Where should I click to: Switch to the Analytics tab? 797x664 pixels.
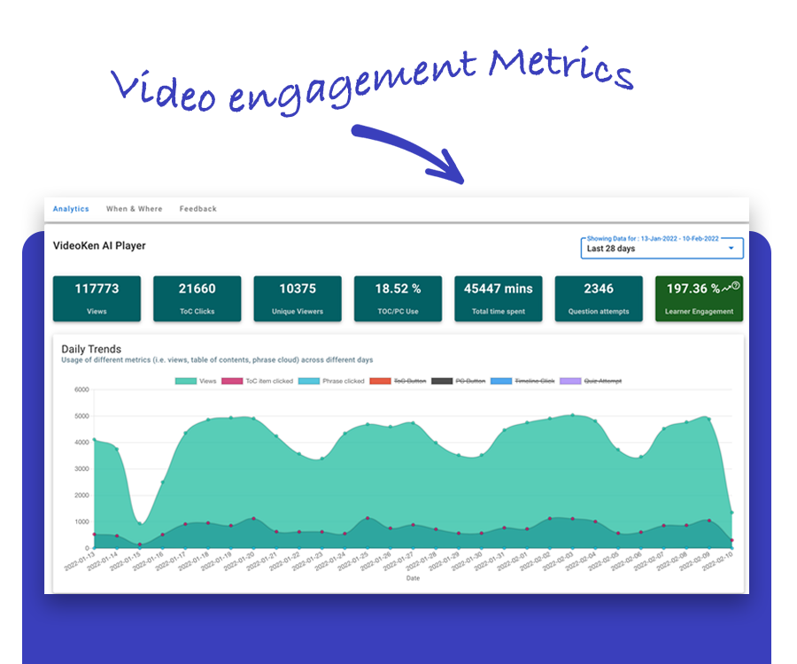click(71, 209)
